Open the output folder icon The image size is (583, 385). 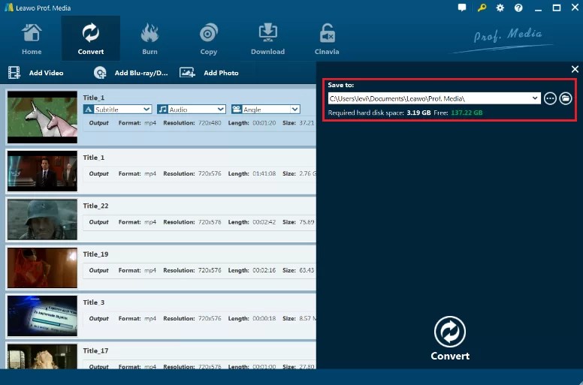(x=566, y=98)
